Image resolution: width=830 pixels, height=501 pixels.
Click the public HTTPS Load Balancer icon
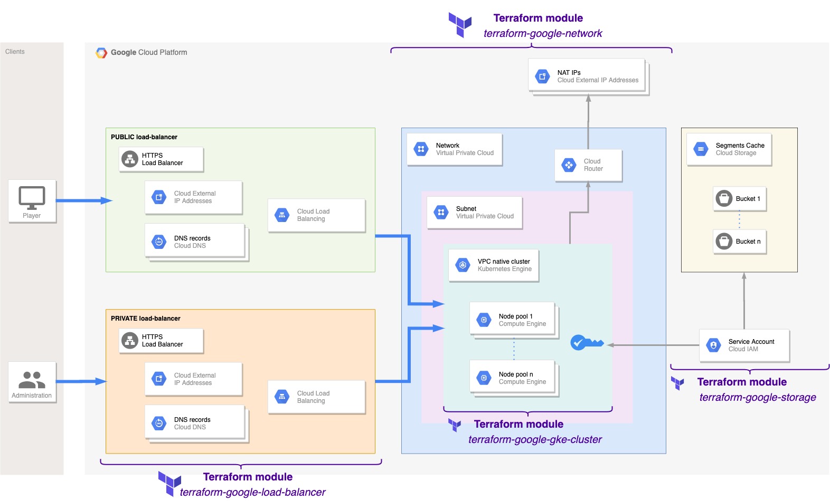point(130,159)
